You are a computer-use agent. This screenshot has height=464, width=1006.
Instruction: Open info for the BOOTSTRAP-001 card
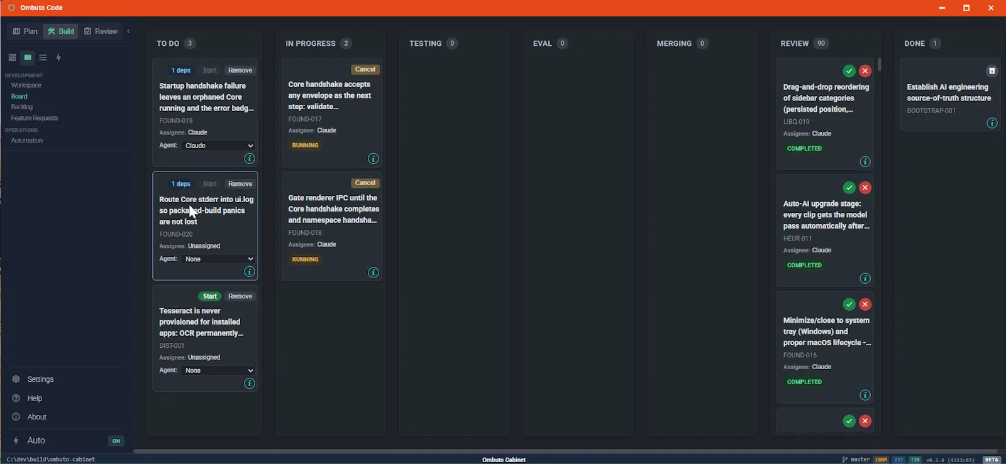992,123
